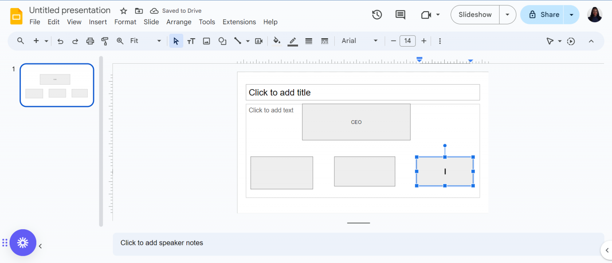Start the Slideshow
The width and height of the screenshot is (612, 263).
click(474, 14)
